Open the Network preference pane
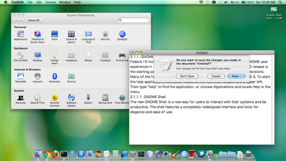The width and height of the screenshot is (286, 161). point(38,78)
